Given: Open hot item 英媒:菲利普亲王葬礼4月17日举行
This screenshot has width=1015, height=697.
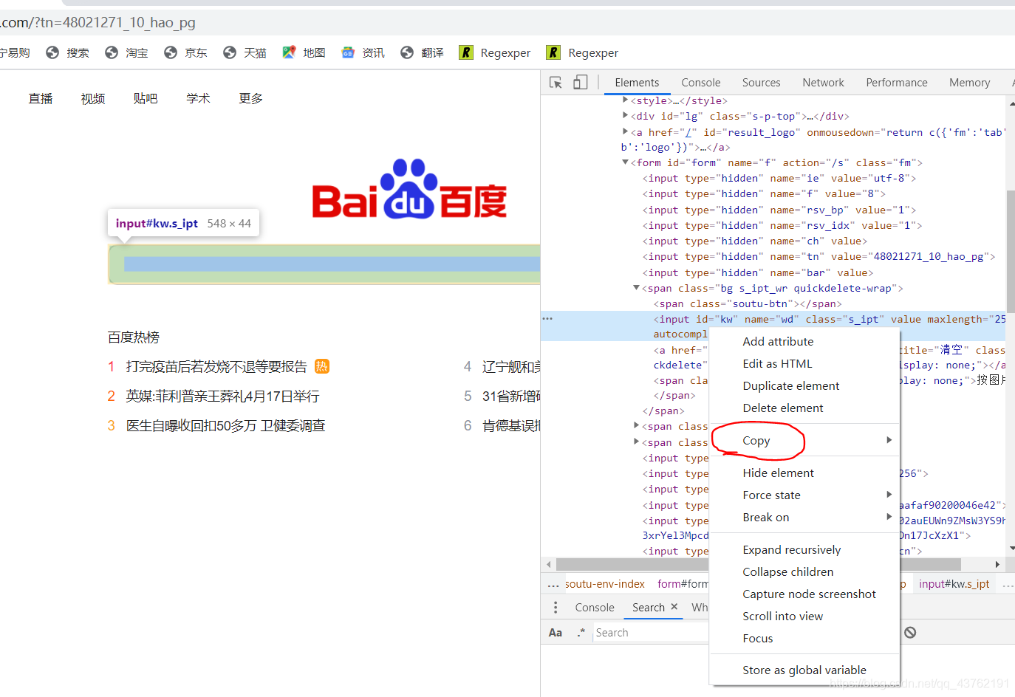Looking at the screenshot, I should (x=222, y=396).
